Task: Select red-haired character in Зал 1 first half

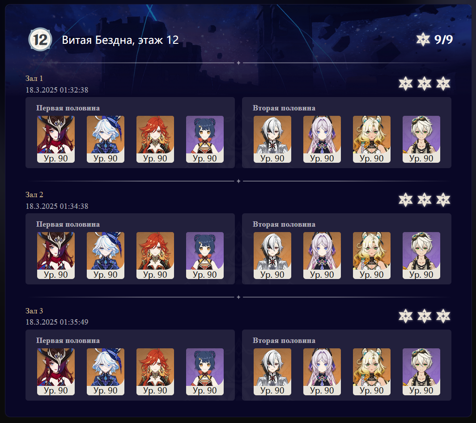Action: point(155,139)
